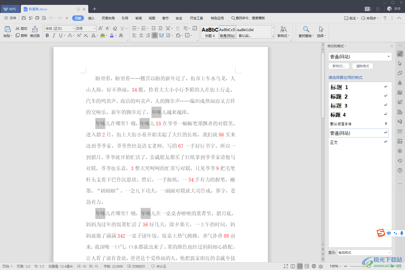Click distributed alignment icon
The image size is (405, 270).
[161, 35]
